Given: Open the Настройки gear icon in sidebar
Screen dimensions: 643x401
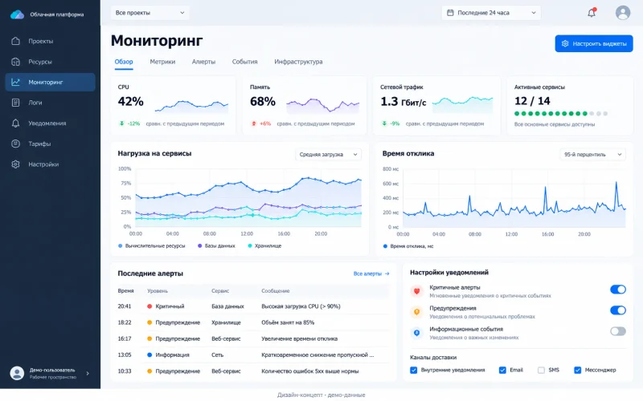Looking at the screenshot, I should pos(15,164).
